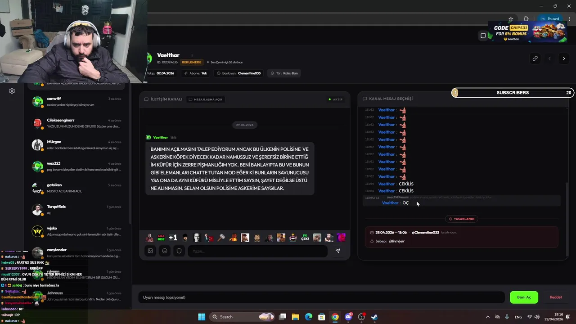576x324 pixels.
Task: Open the Windows Start menu
Action: click(x=202, y=317)
